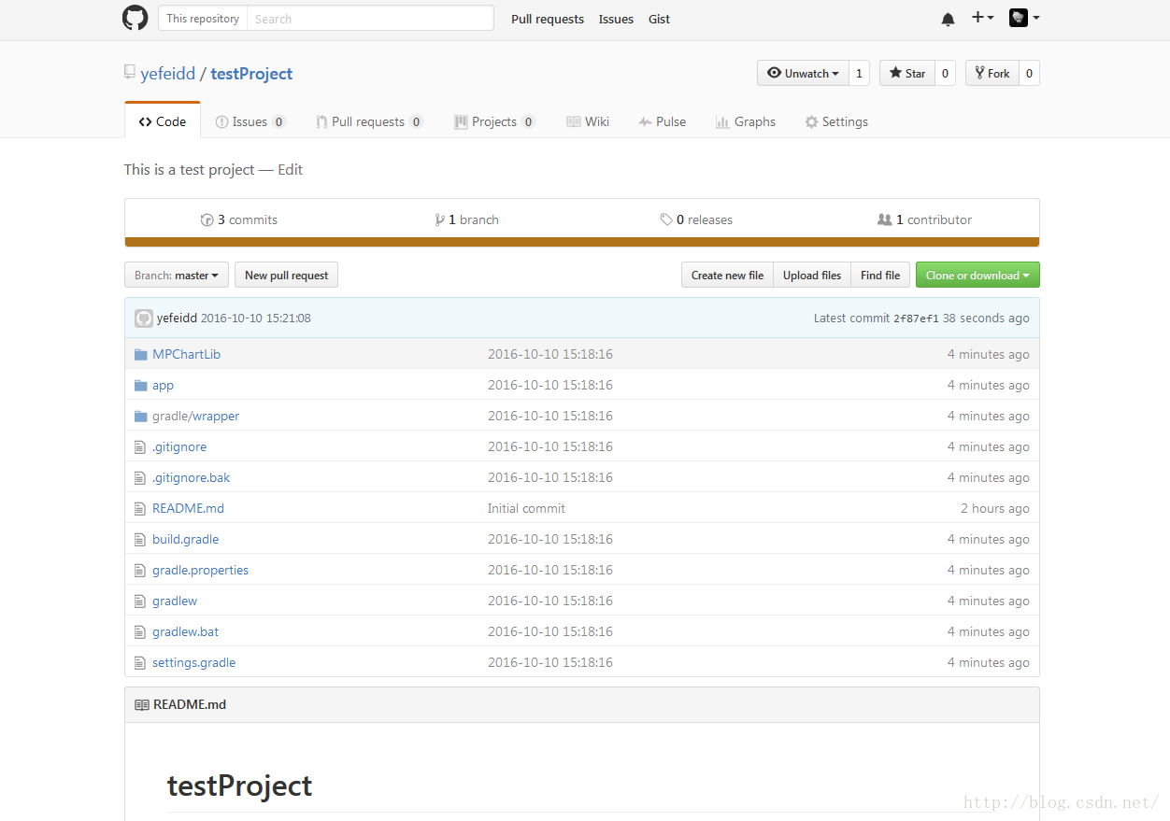Click yefeidd's commit avatar image
Viewport: 1170px width, 821px height.
(x=144, y=318)
